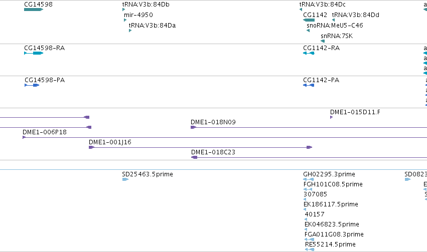Select the DME1-018C23 start glyph
Screen dimensions: 427x252
194,157
